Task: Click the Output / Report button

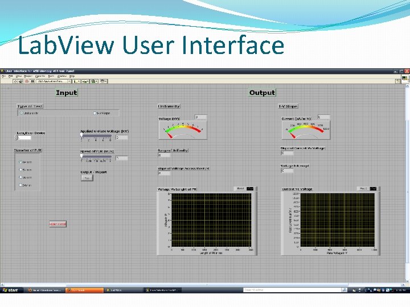Action: (87, 178)
